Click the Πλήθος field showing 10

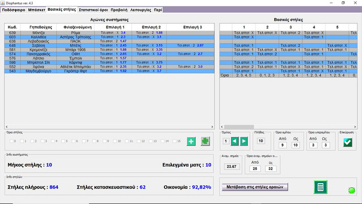pos(261,141)
